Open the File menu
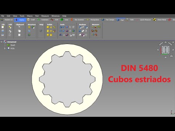175x131 pixels. pyautogui.click(x=3, y=16)
